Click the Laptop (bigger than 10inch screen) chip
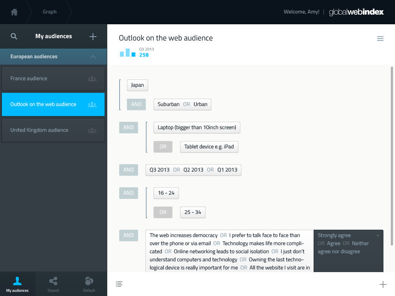The image size is (395, 296). [x=197, y=128]
